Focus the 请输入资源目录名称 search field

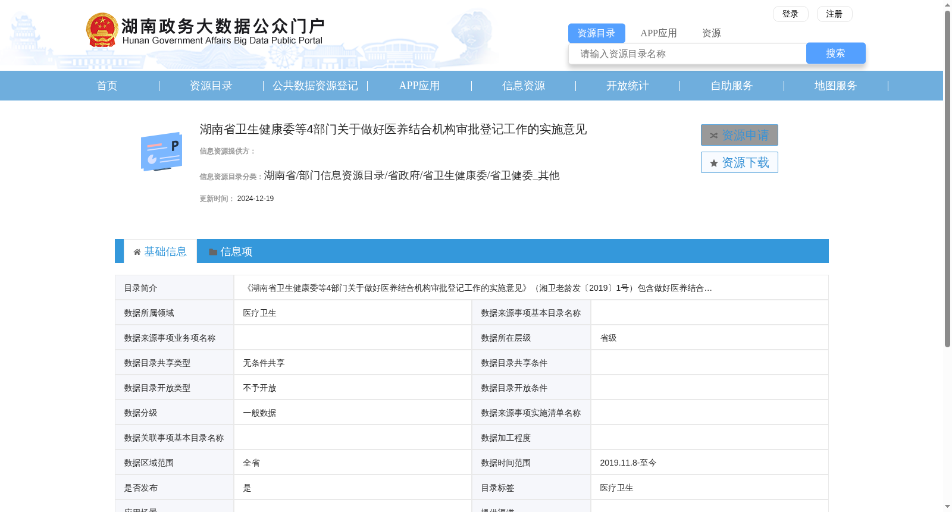pyautogui.click(x=687, y=54)
